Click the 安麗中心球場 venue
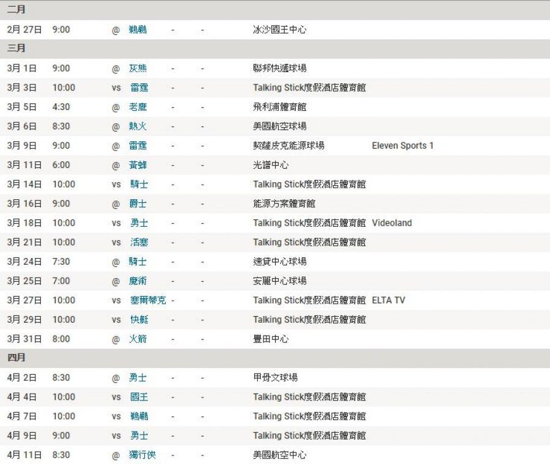 pos(279,281)
